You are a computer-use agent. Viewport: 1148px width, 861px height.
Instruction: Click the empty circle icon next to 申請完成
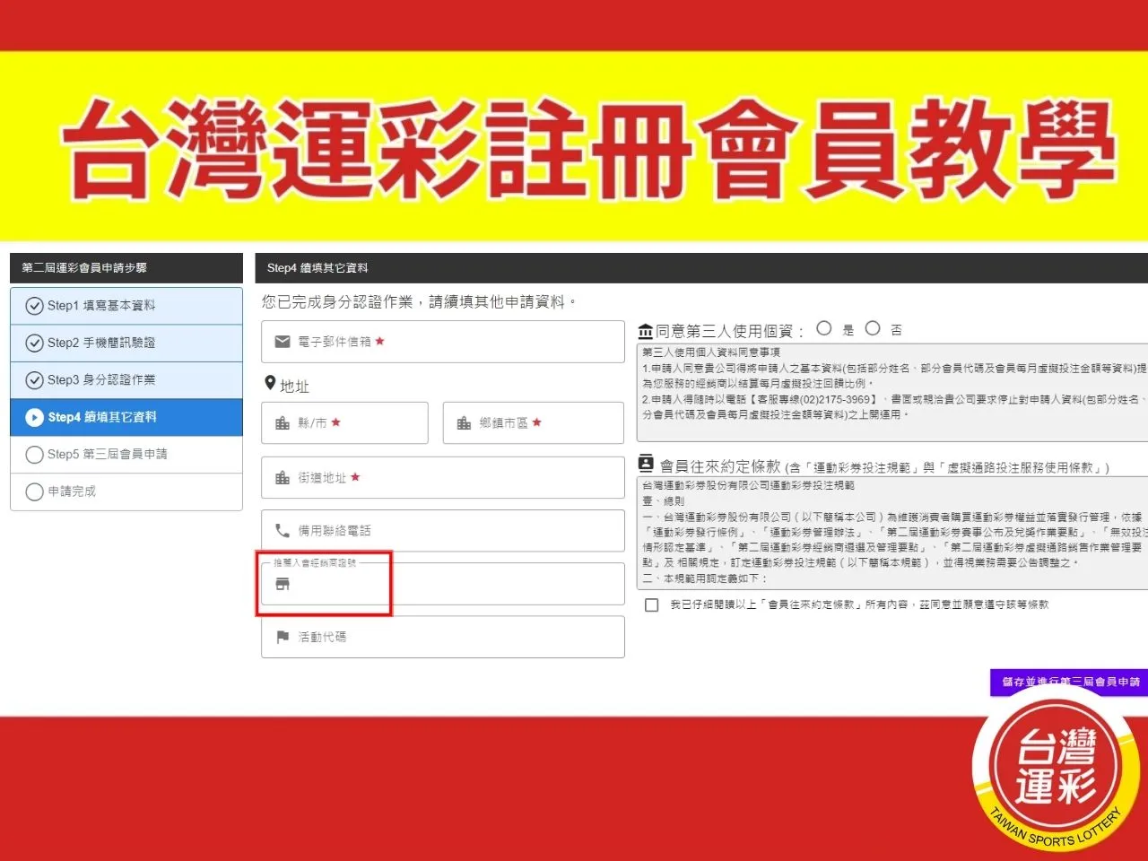[x=34, y=491]
